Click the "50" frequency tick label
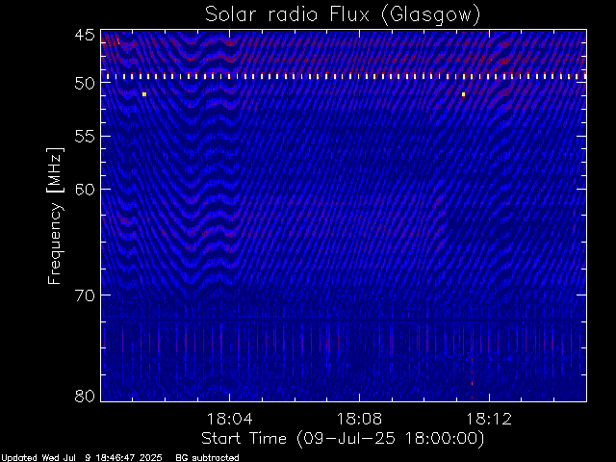 85,84
